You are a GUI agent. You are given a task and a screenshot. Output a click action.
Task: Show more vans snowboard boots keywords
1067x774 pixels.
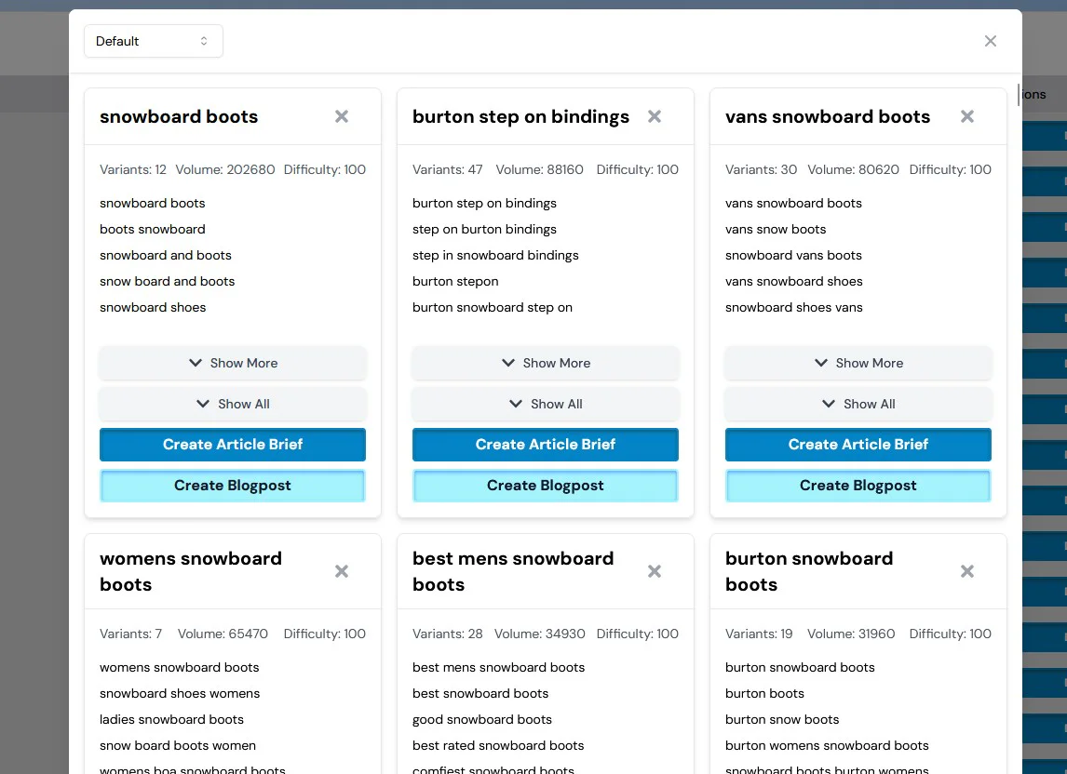(x=858, y=363)
